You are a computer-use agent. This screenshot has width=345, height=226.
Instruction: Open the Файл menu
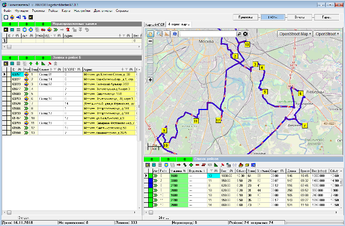pyautogui.click(x=7, y=11)
